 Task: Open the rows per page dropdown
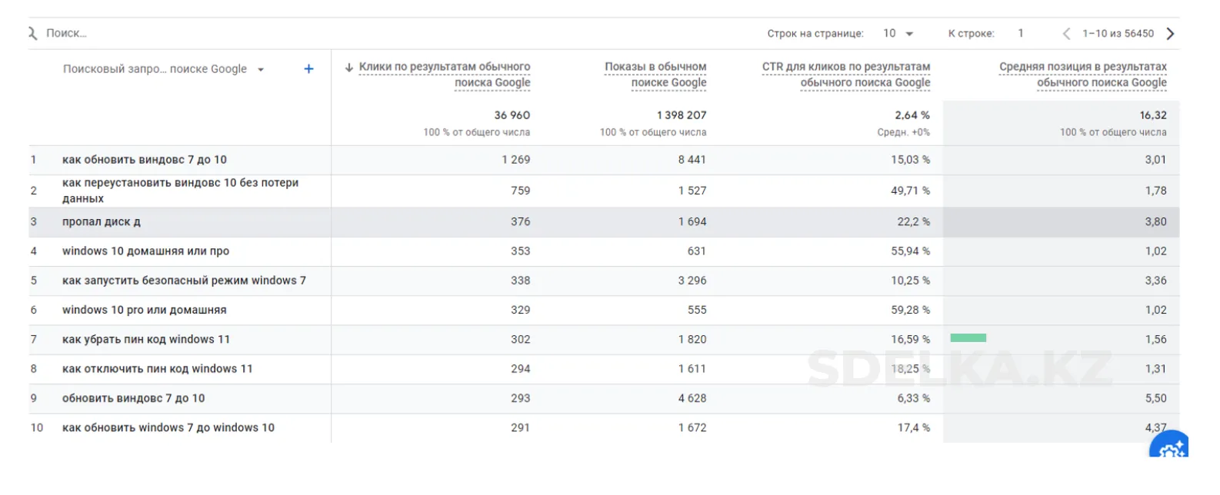coord(898,33)
